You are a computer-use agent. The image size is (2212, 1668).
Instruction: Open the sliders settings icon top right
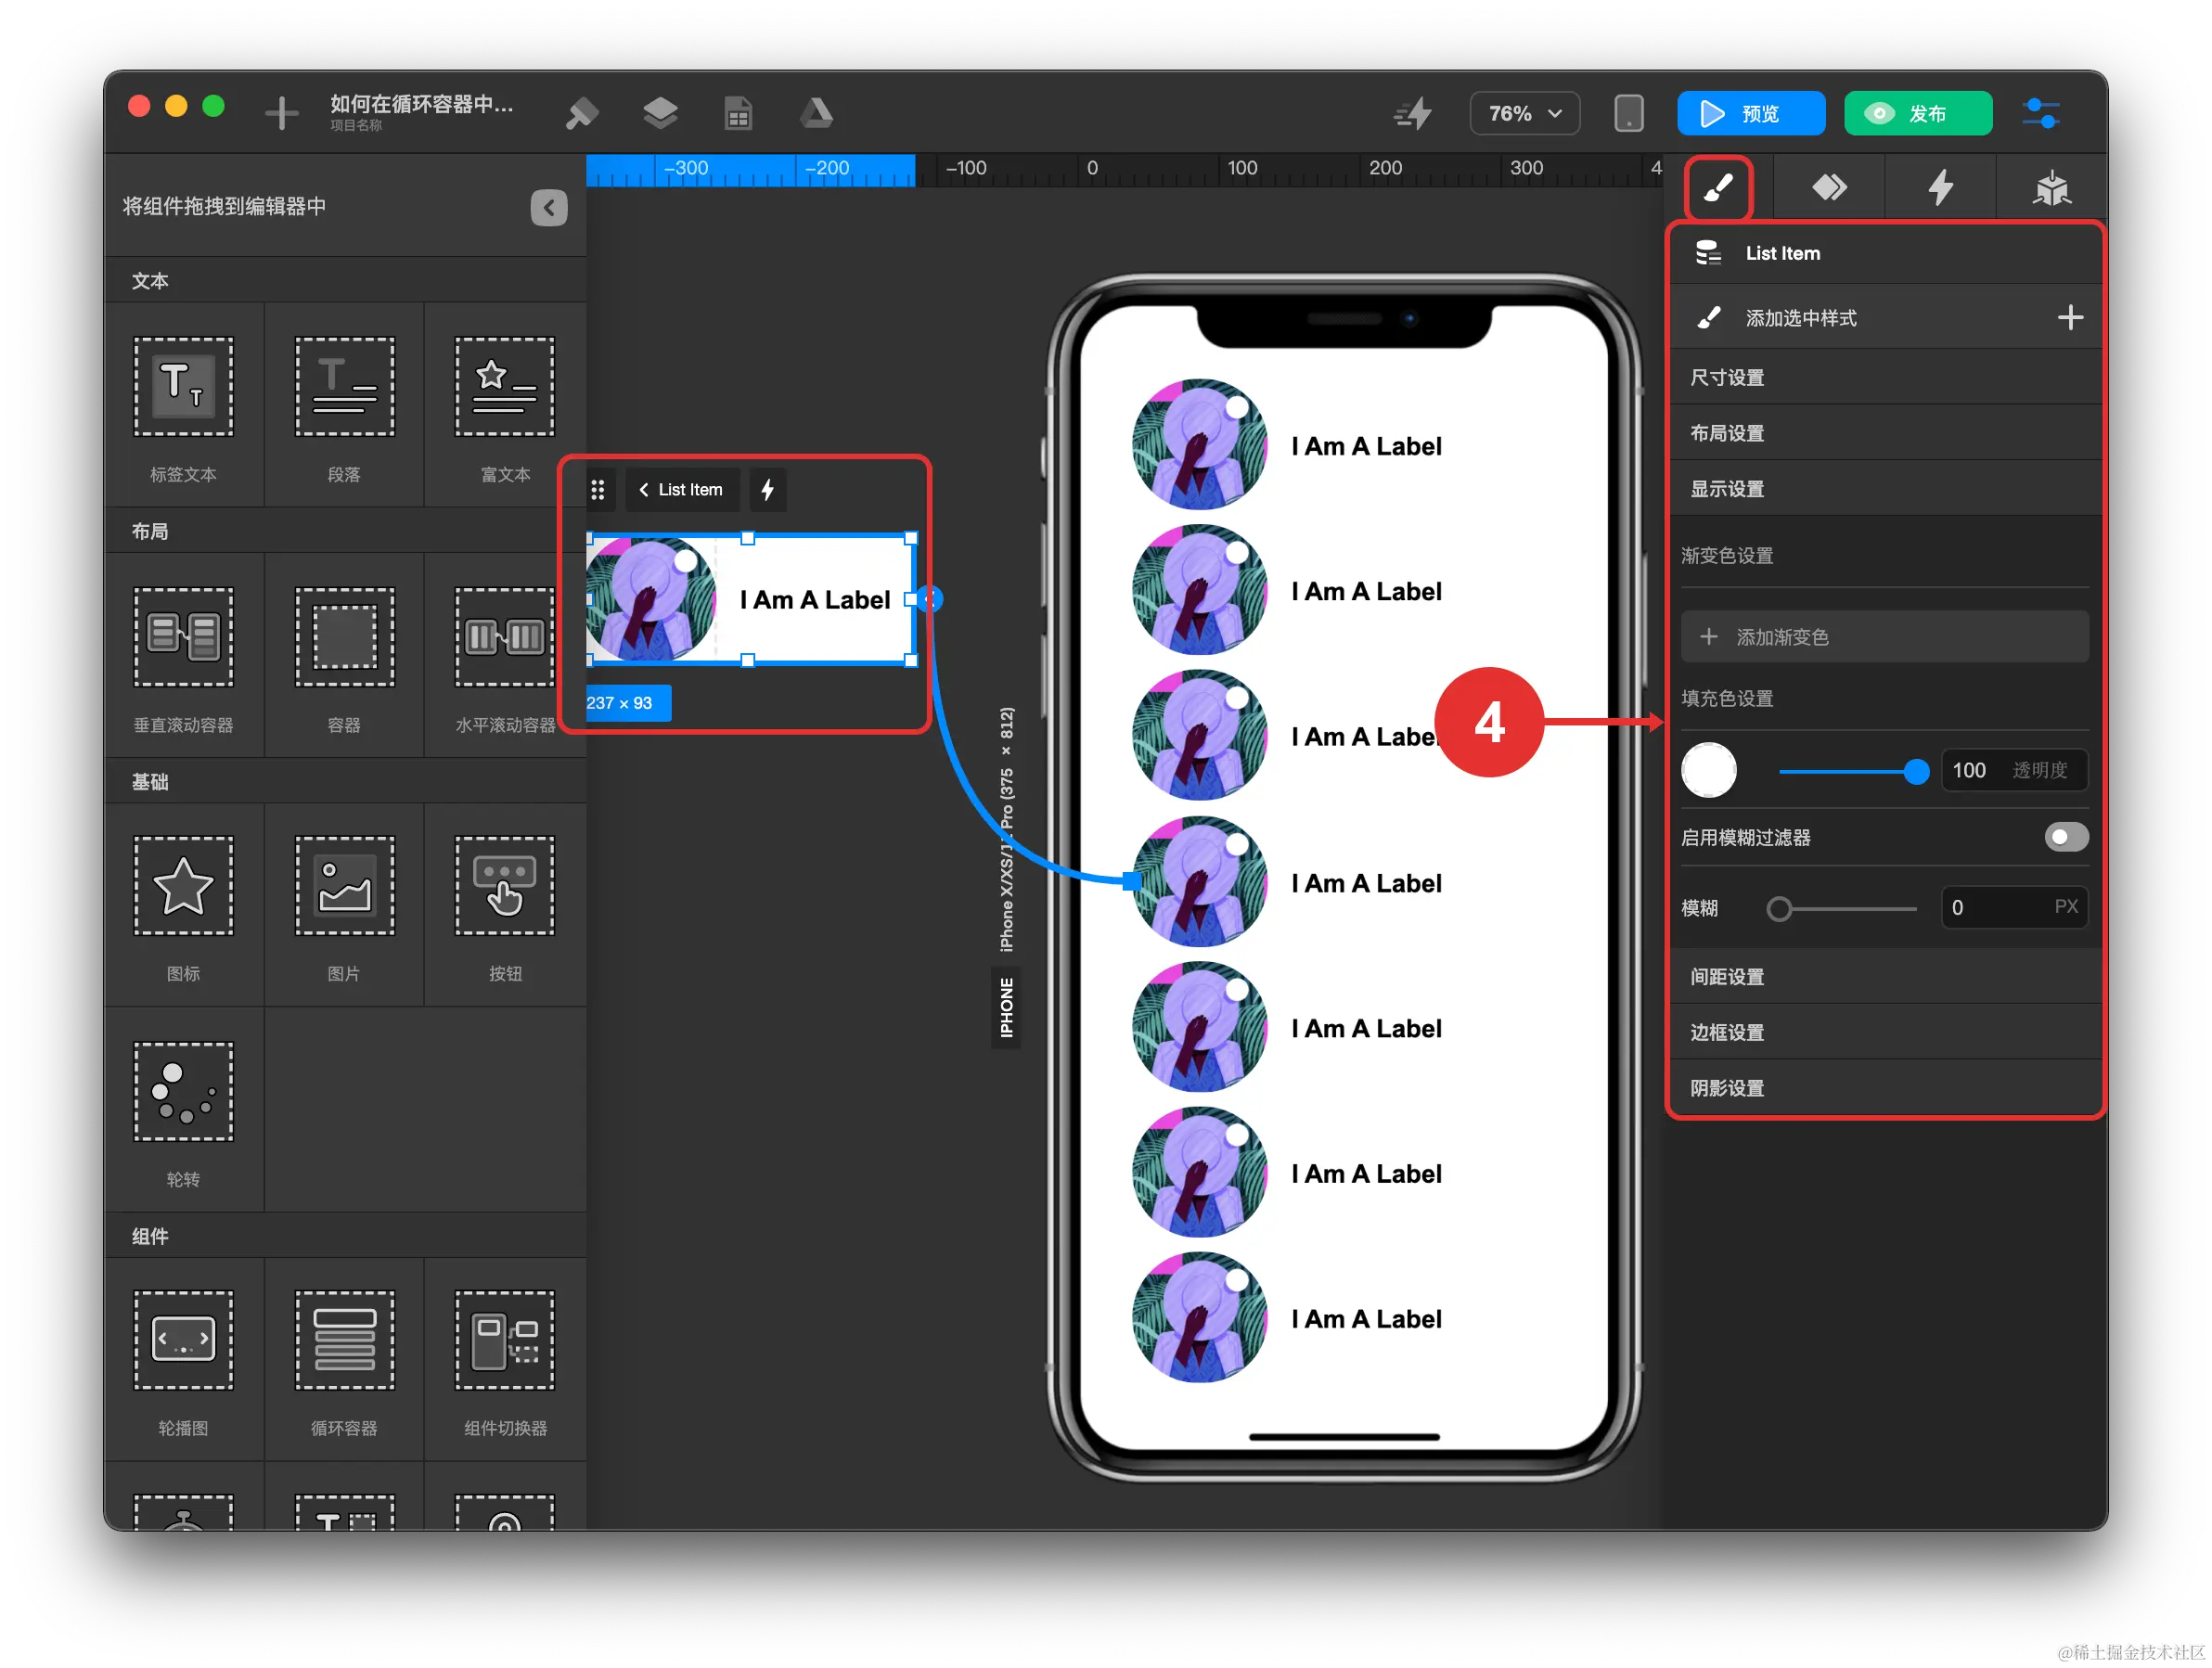pyautogui.click(x=2040, y=113)
